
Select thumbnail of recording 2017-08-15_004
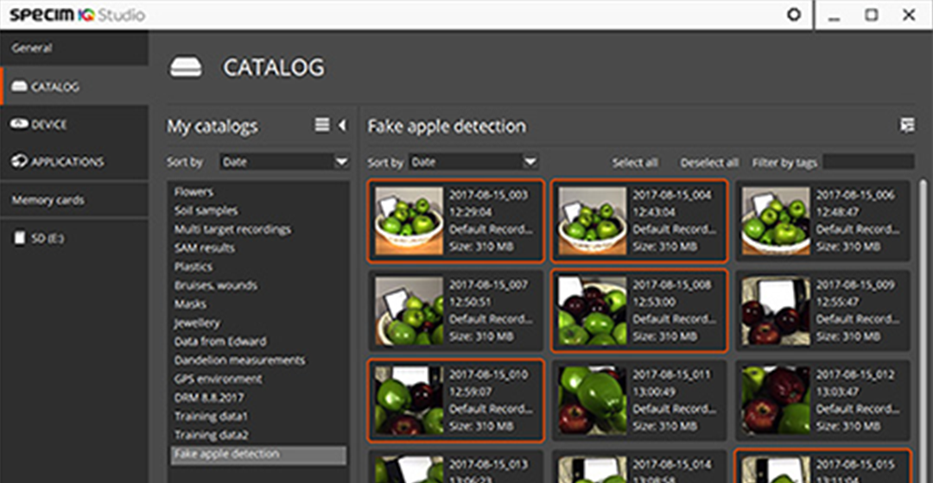pos(592,221)
